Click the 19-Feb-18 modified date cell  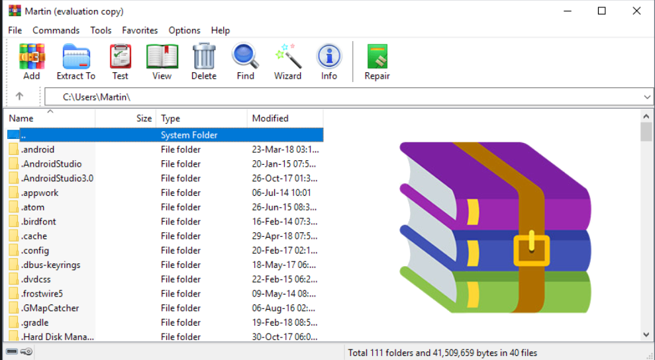click(x=285, y=322)
